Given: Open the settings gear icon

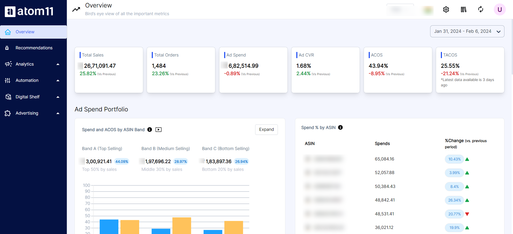Looking at the screenshot, I should [446, 10].
